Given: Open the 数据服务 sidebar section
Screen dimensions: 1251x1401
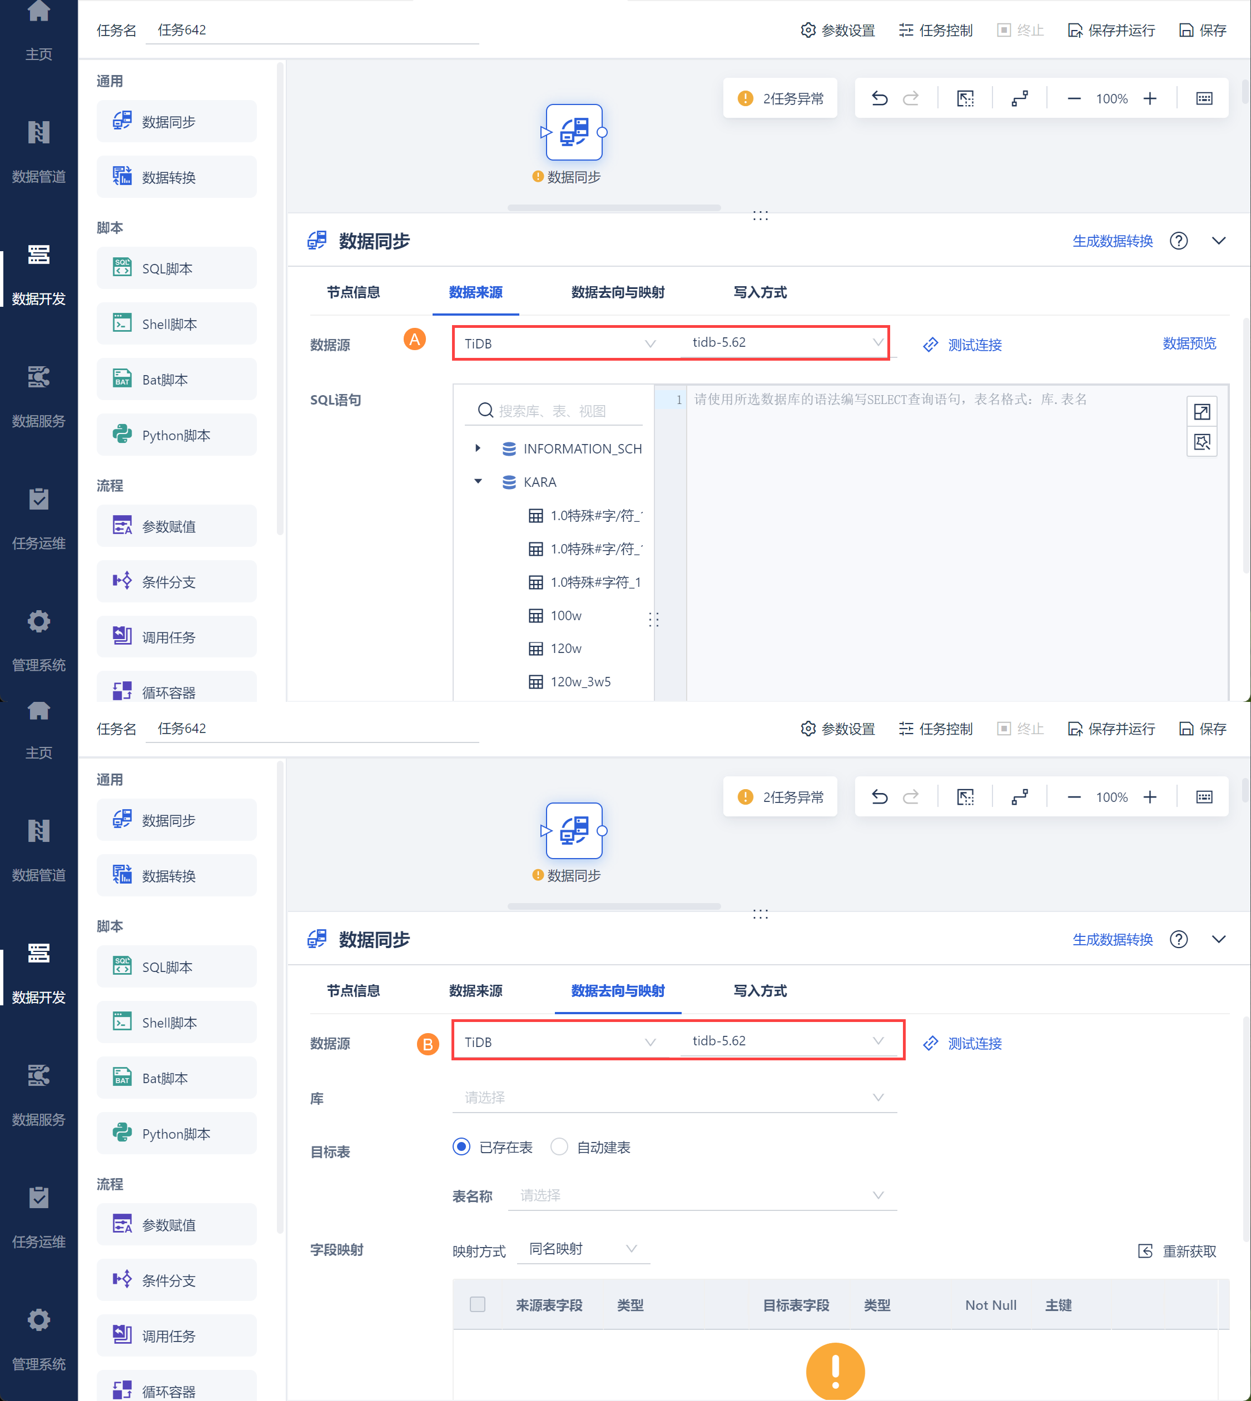Looking at the screenshot, I should pyautogui.click(x=38, y=396).
